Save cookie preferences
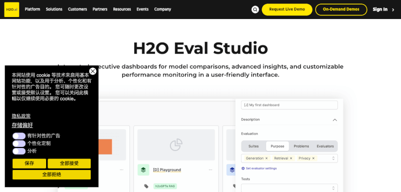 (x=30, y=163)
